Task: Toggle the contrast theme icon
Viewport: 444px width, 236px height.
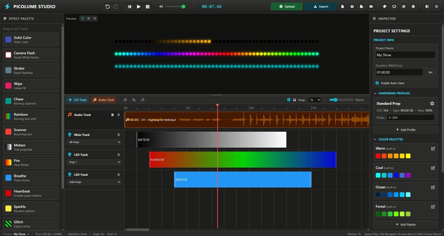Action: pyautogui.click(x=427, y=6)
